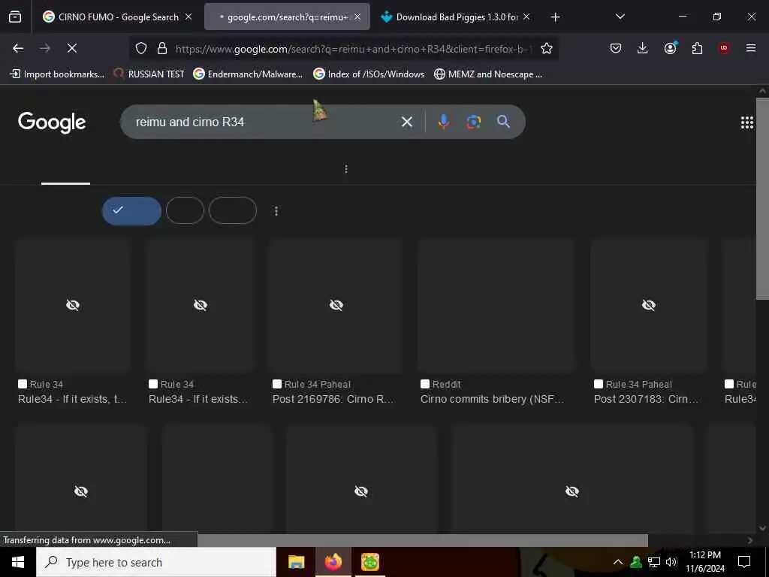
Task: Open the extensions puzzle-piece menu
Action: [697, 48]
